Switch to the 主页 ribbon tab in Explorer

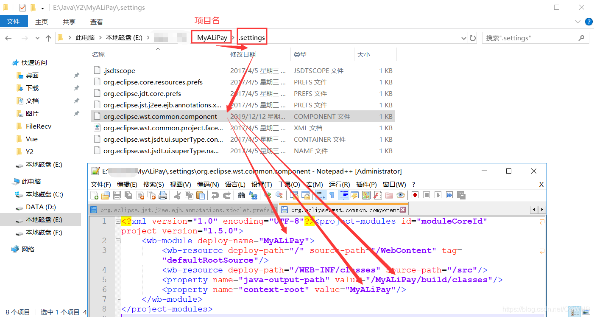click(42, 22)
